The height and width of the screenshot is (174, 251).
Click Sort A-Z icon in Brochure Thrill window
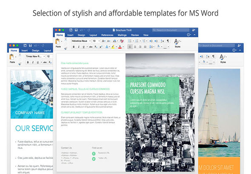[x=162, y=41]
